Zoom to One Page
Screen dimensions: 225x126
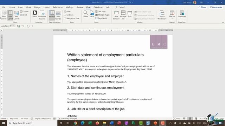pos(101,12)
